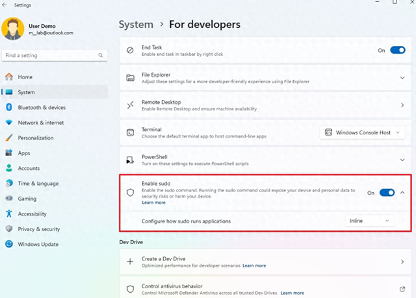Click the For developers page title
416x298 pixels.
point(205,25)
